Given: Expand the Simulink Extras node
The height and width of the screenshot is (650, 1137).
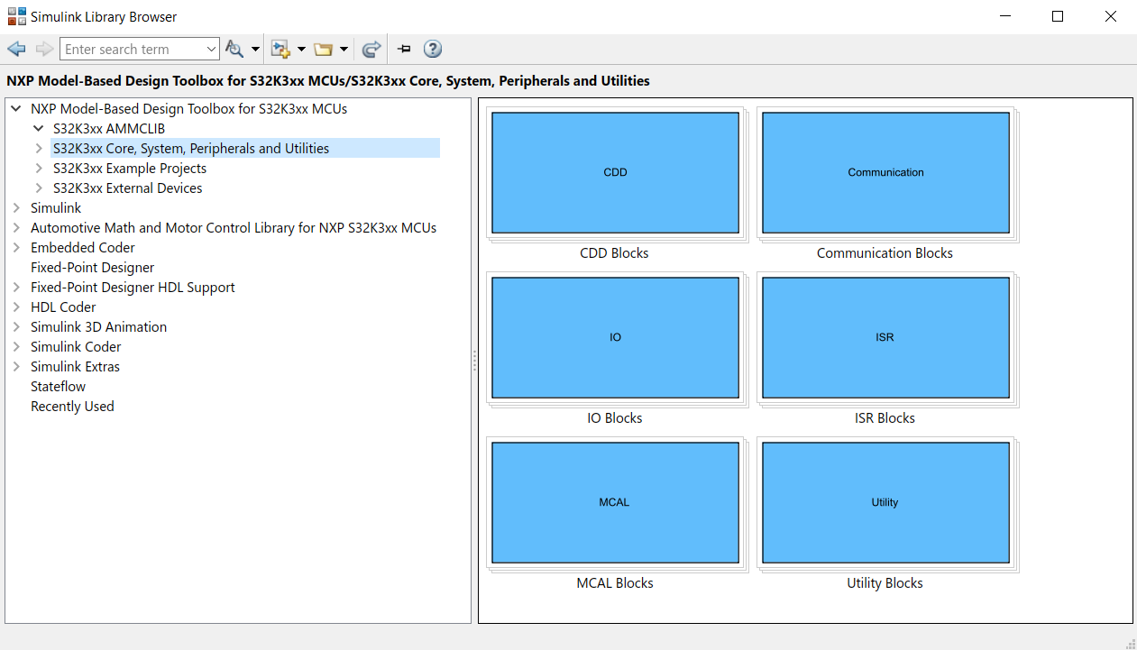Looking at the screenshot, I should tap(16, 366).
